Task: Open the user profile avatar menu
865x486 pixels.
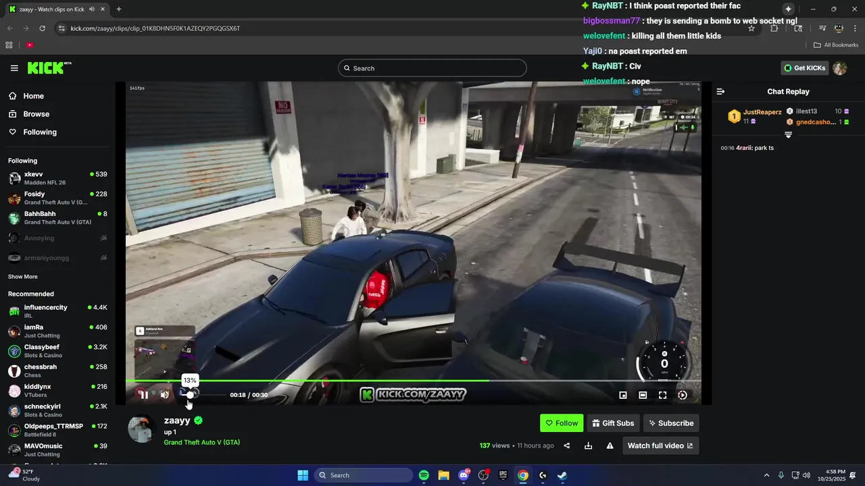Action: 840,67
